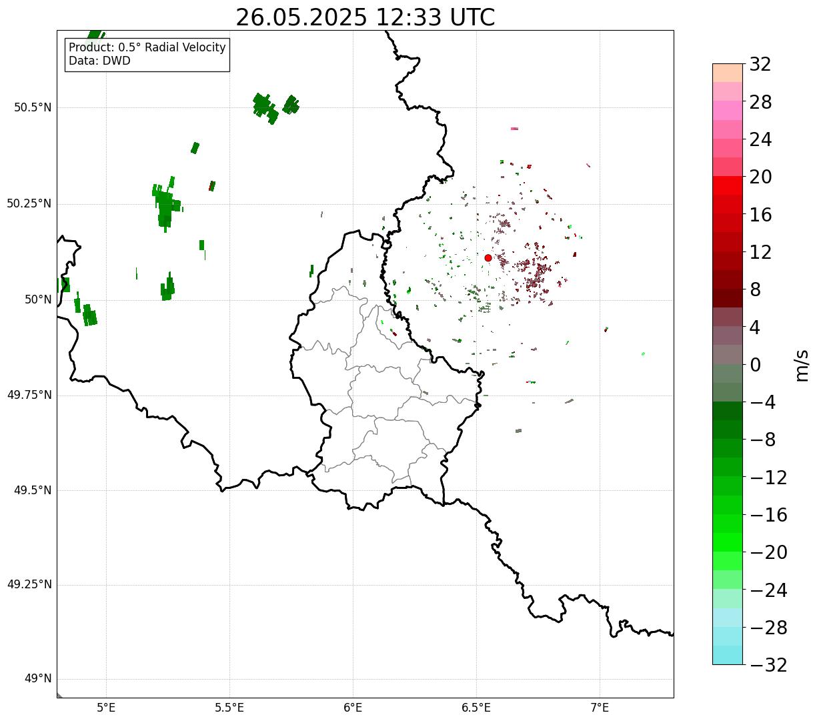Click the 49.5°N latitude label
817x721 pixels.
click(33, 490)
